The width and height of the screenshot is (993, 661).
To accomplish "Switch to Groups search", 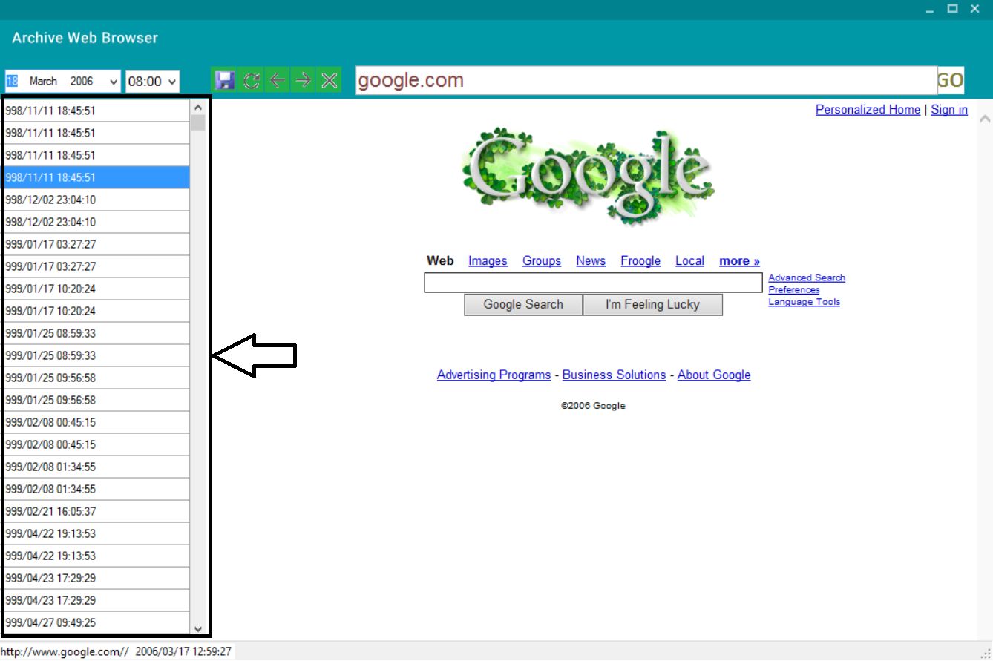I will pyautogui.click(x=542, y=261).
